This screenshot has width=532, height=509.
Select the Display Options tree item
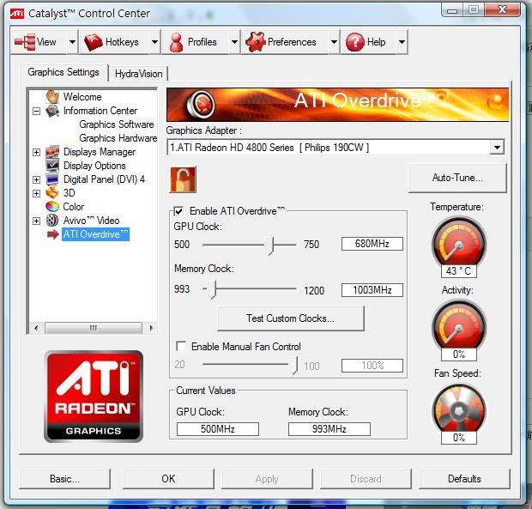point(94,166)
